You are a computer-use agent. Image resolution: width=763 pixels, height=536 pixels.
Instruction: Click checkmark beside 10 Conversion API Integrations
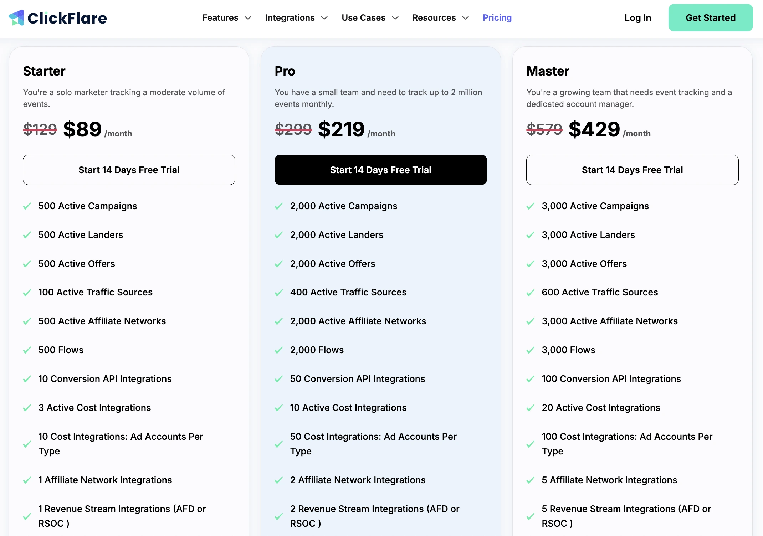(x=27, y=379)
